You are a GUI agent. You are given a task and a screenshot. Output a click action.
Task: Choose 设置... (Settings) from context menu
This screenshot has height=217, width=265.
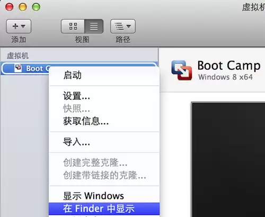click(x=104, y=96)
